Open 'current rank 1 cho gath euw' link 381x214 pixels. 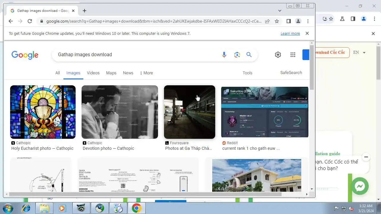click(x=251, y=148)
